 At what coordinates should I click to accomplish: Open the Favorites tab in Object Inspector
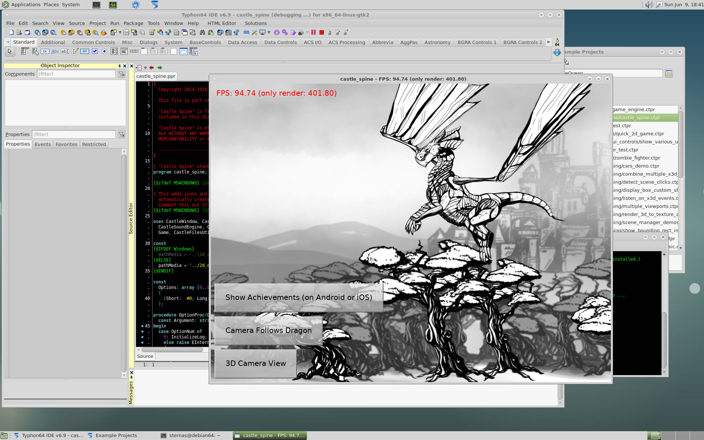(x=66, y=144)
